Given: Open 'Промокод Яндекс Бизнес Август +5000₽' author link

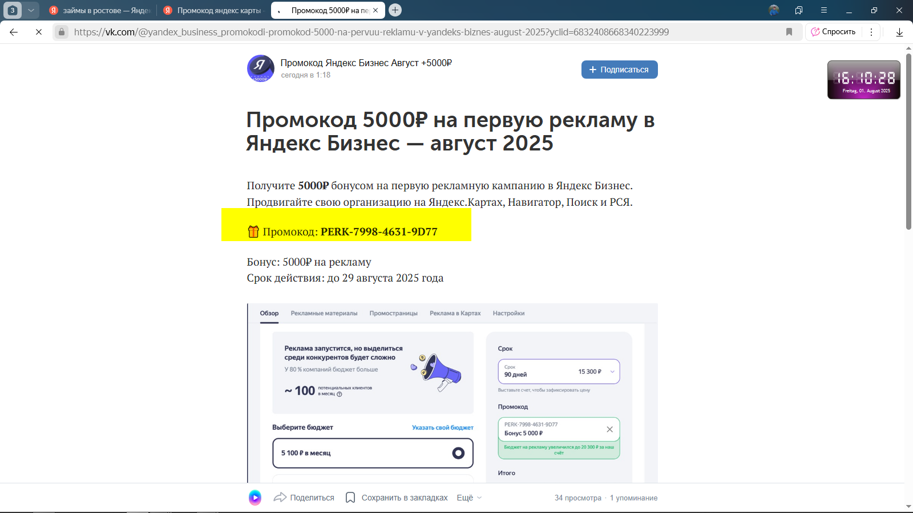Looking at the screenshot, I should tap(366, 63).
